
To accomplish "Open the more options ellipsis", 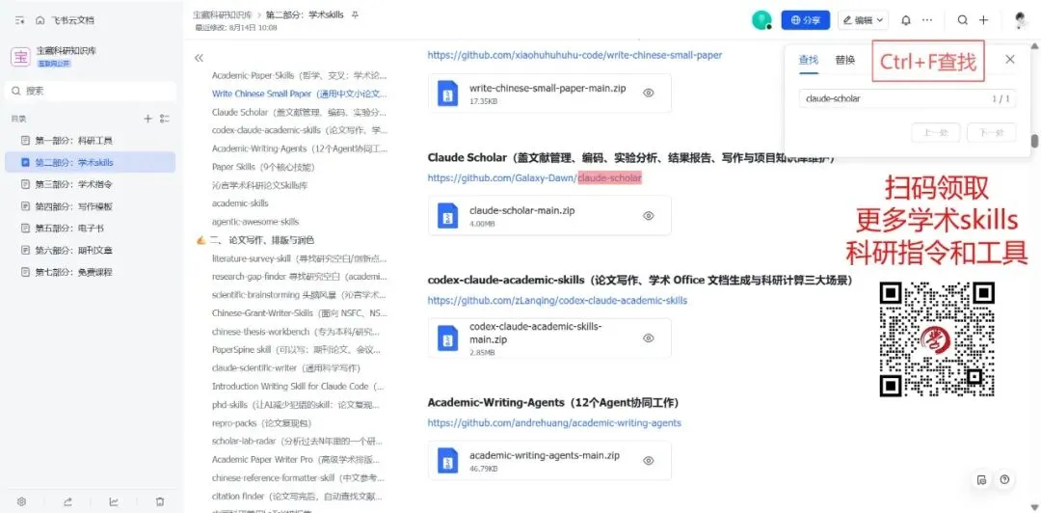I will point(927,20).
